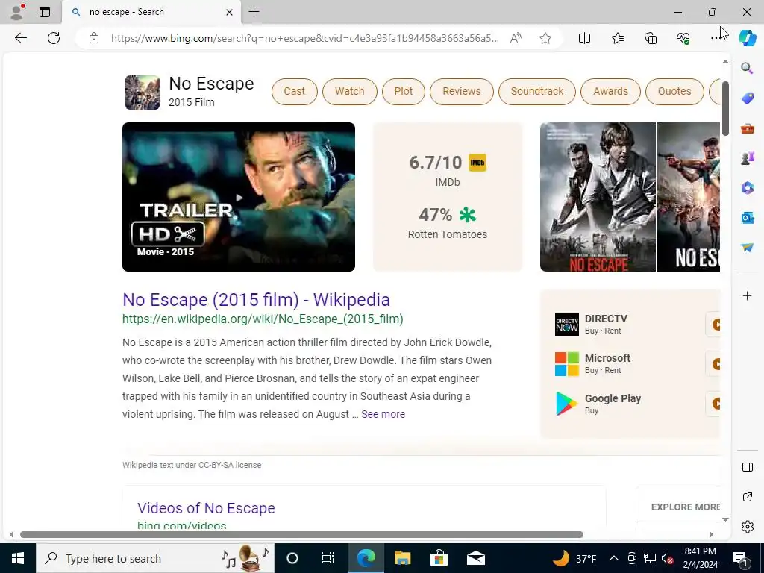Open sidebar settings gear
The image size is (764, 573).
pyautogui.click(x=747, y=527)
